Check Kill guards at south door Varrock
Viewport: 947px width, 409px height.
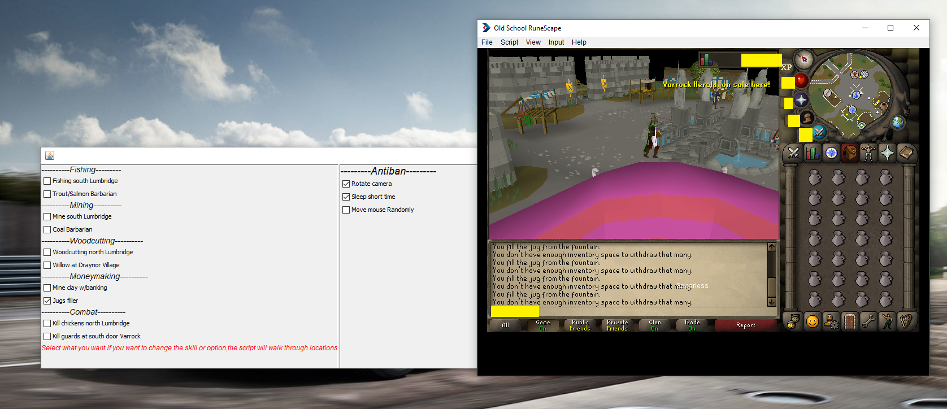47,337
